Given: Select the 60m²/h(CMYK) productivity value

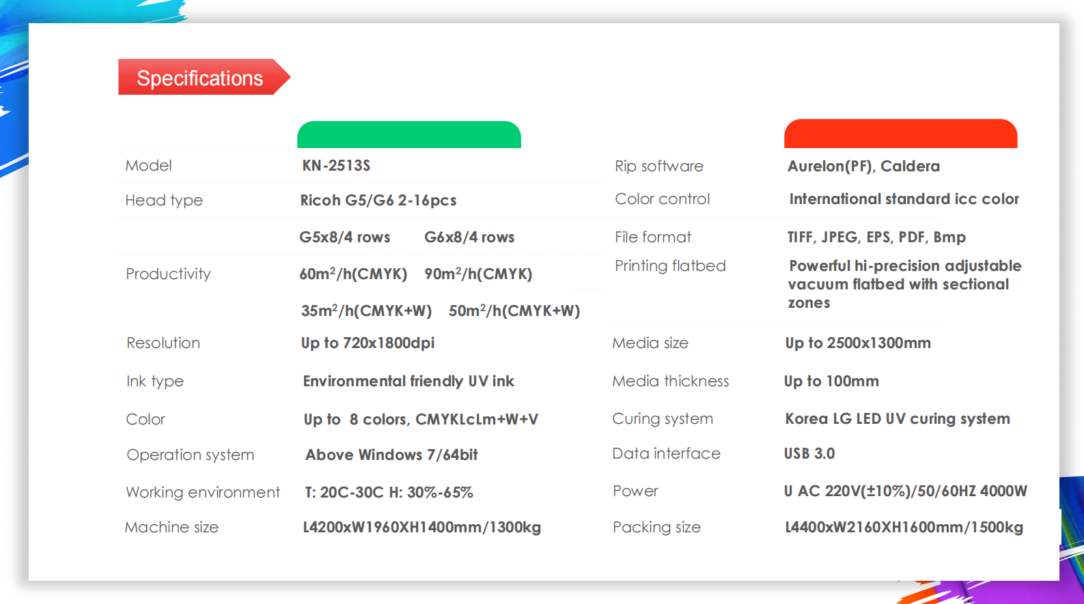Looking at the screenshot, I should click(x=353, y=274).
